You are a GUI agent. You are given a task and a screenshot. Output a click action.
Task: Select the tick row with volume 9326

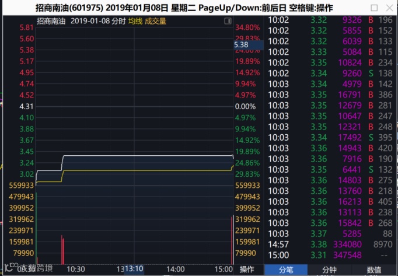330,20
